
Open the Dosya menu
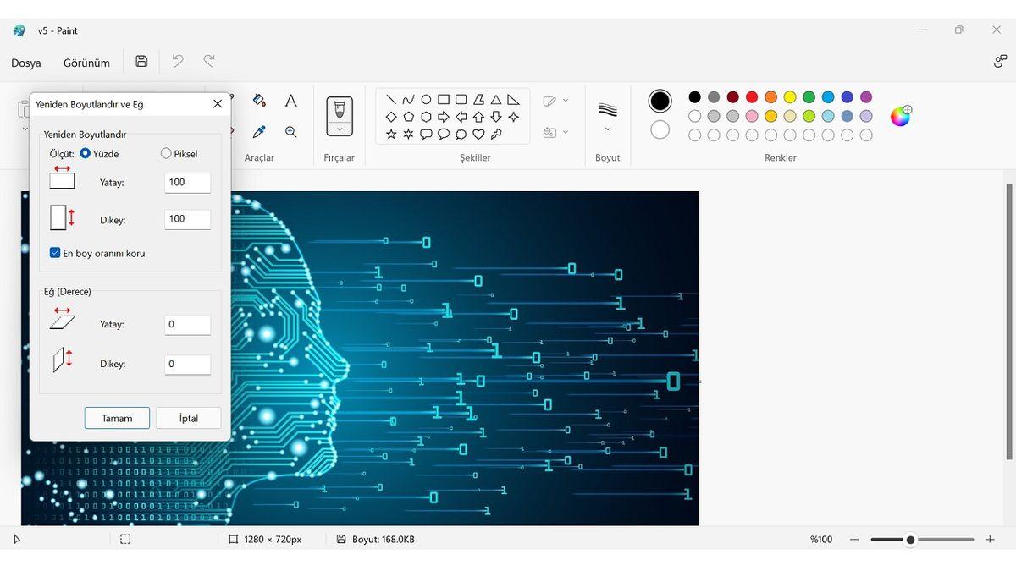(26, 63)
